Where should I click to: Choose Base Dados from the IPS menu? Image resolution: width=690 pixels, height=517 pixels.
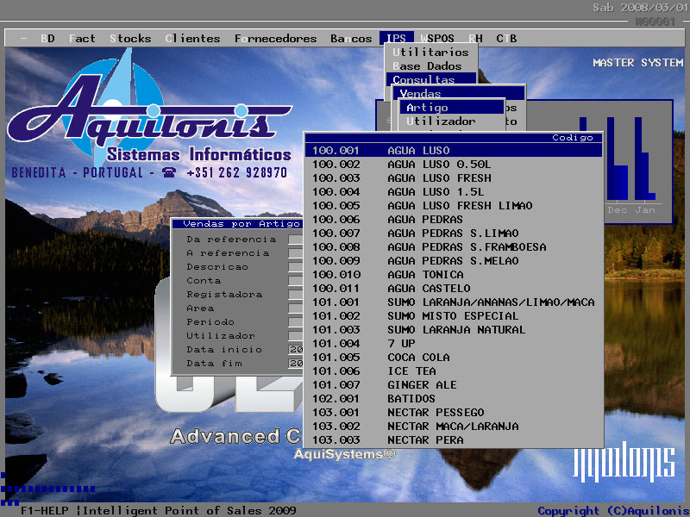[x=427, y=66]
